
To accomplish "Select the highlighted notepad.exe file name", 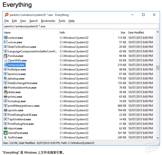I will coord(16,65).
